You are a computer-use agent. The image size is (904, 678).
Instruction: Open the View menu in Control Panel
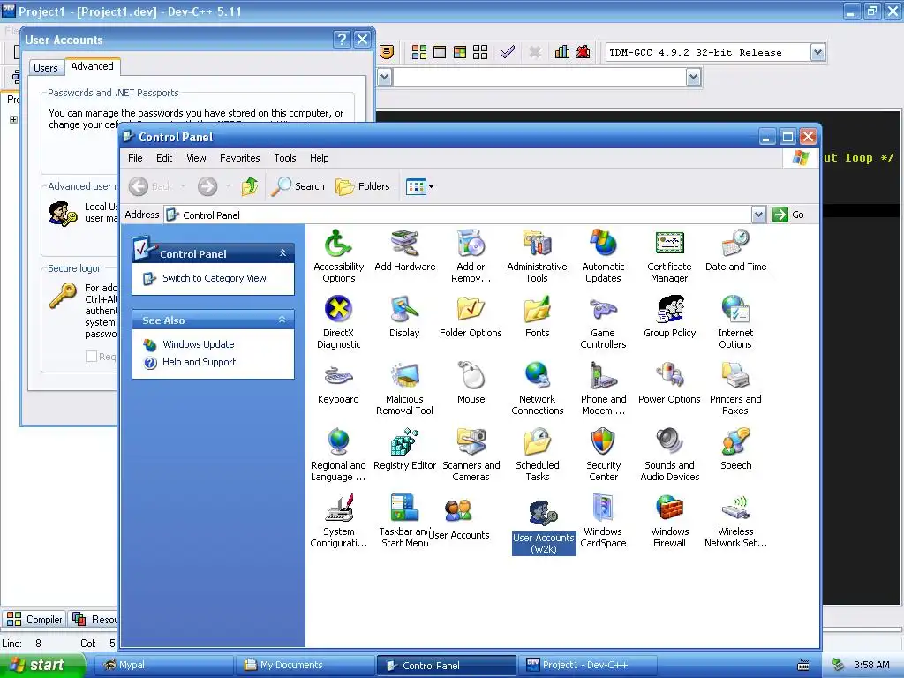tap(196, 158)
